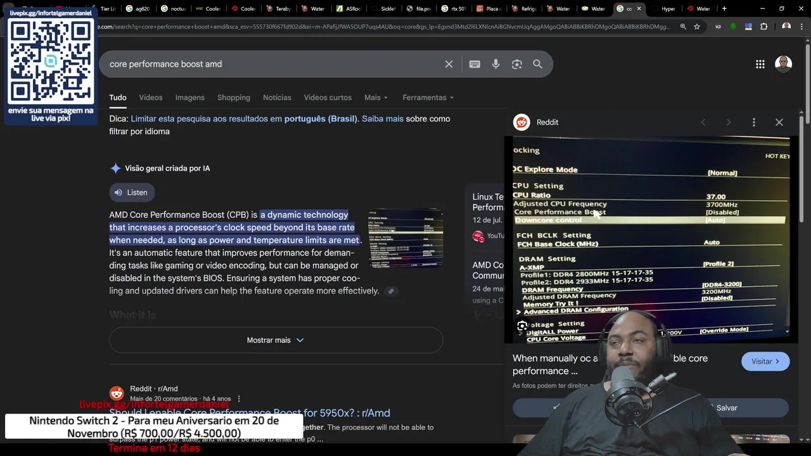Select the Tudo search tab

[x=118, y=98]
